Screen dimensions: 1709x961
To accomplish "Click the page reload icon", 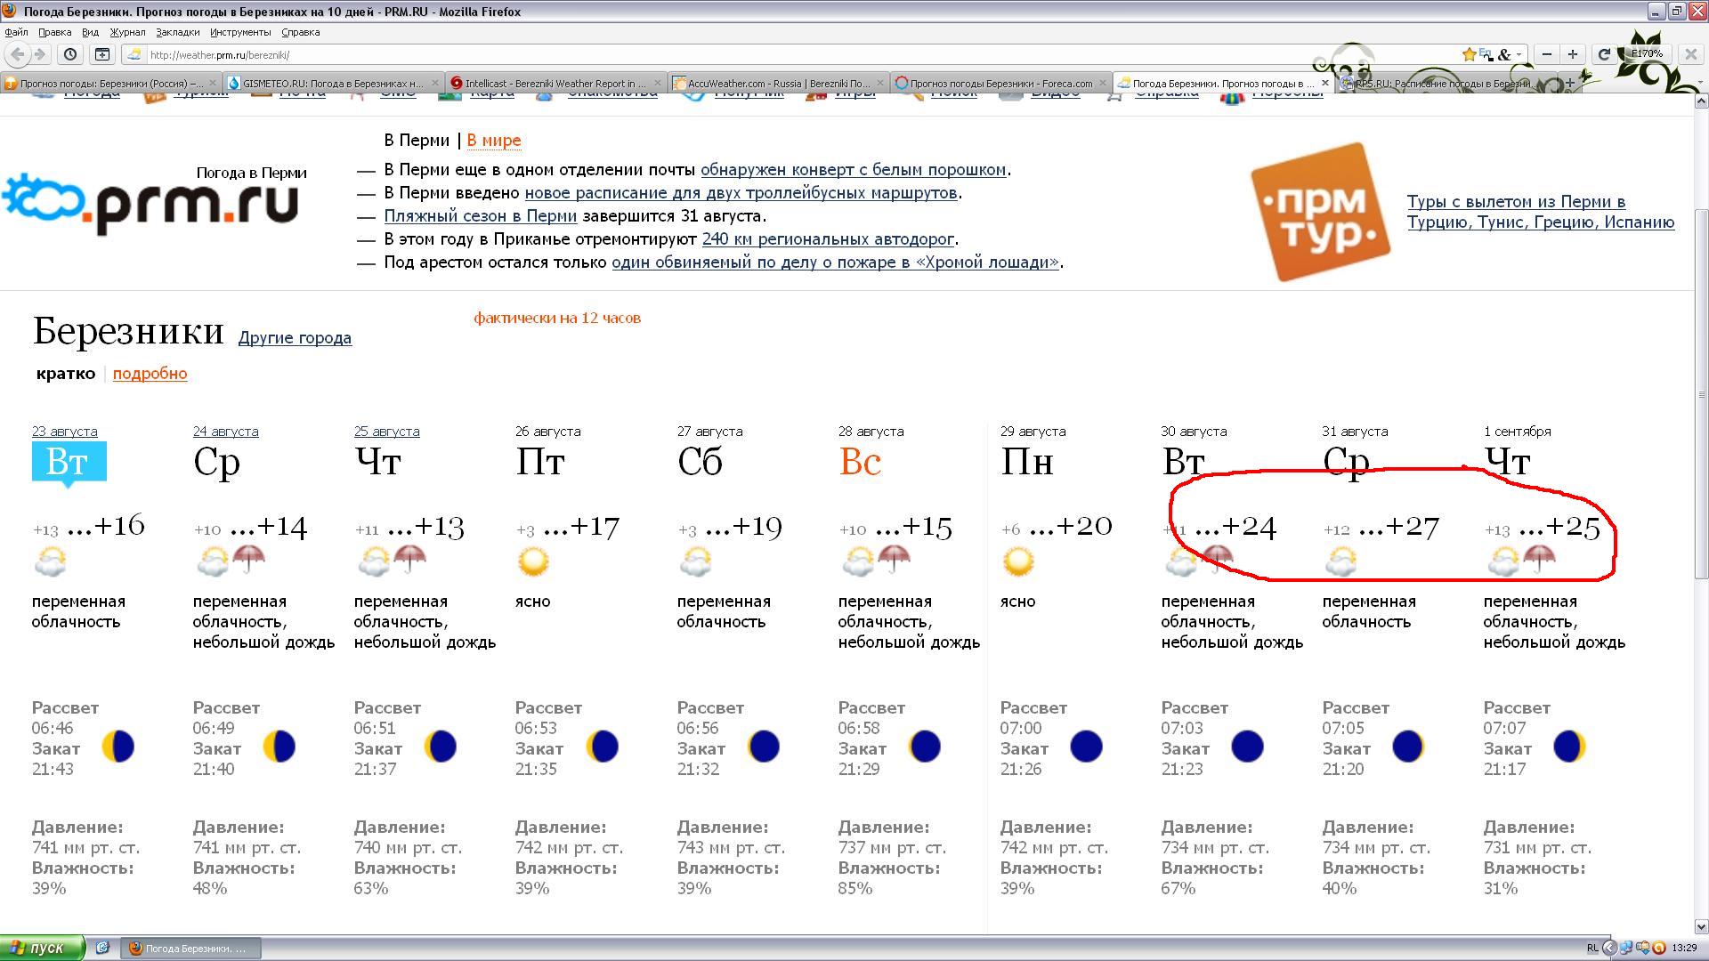I will pos(1604,54).
